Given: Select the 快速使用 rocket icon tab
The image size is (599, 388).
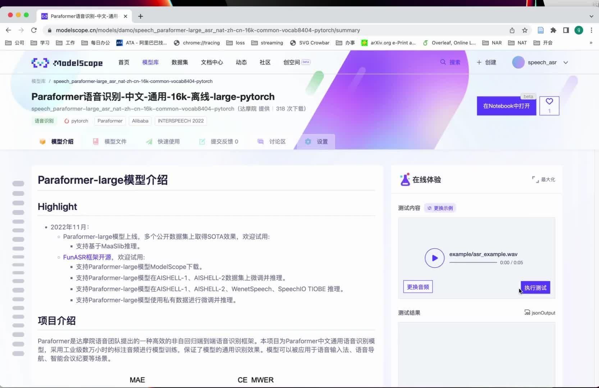Looking at the screenshot, I should [x=149, y=142].
